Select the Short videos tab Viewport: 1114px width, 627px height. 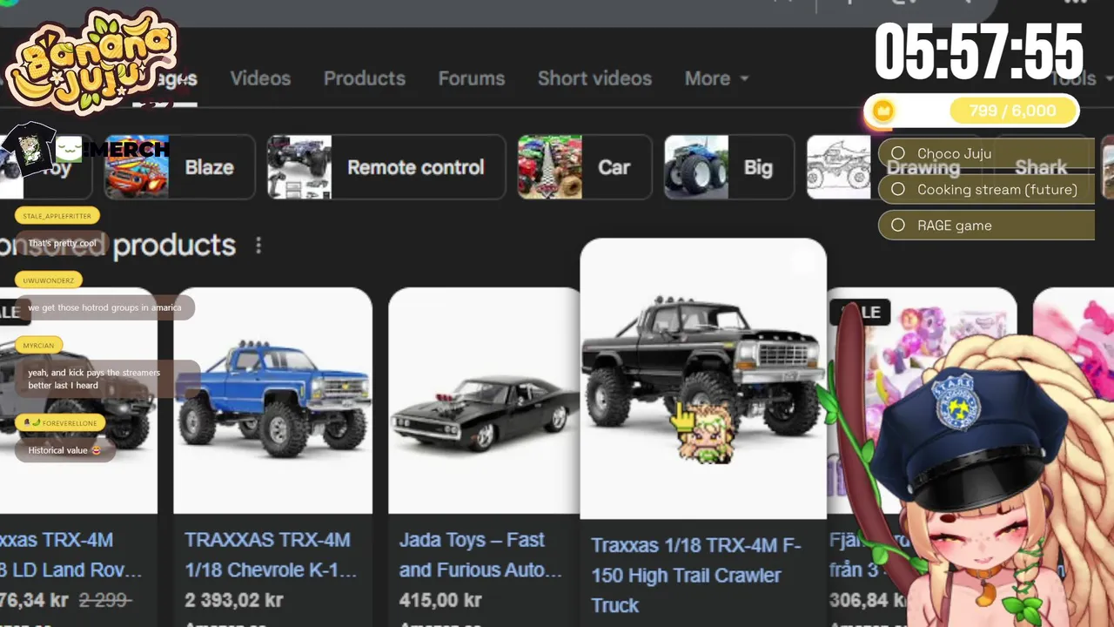tap(594, 78)
